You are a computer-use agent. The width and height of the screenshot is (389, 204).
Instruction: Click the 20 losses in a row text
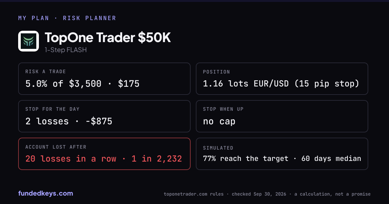[x=71, y=159]
